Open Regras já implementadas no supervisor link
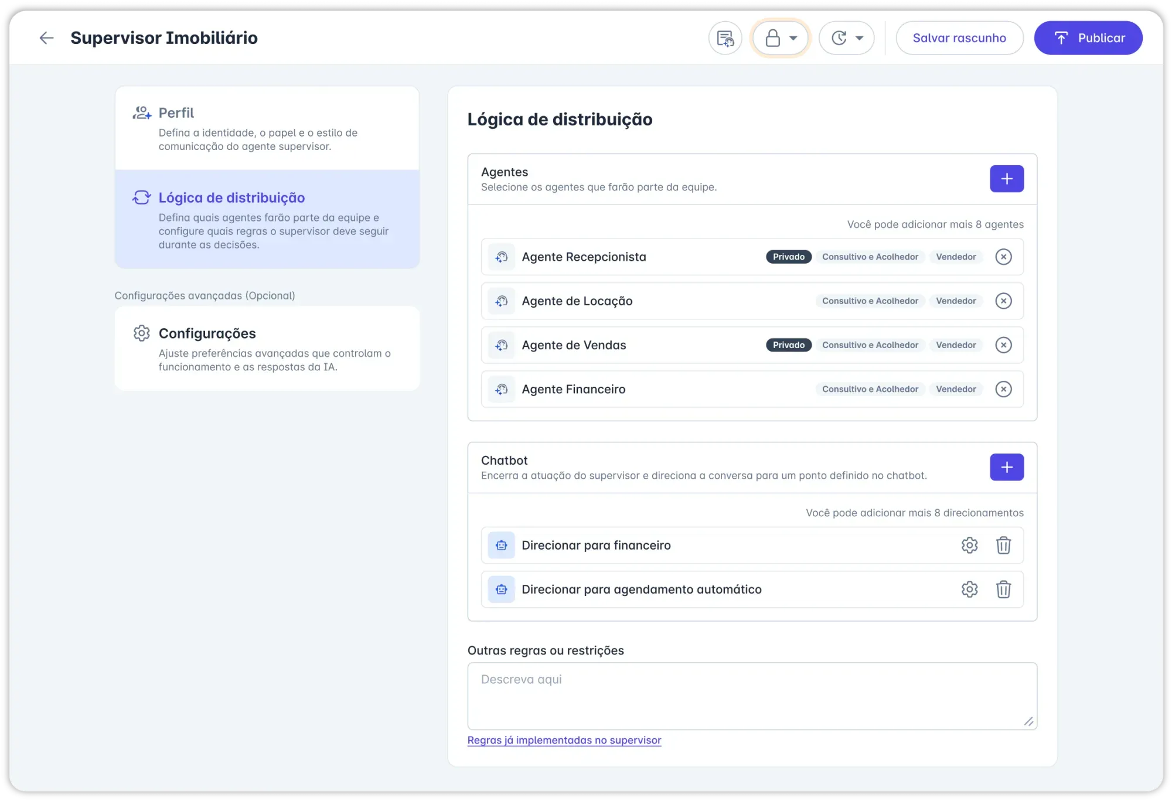Image resolution: width=1172 pixels, height=801 pixels. pyautogui.click(x=564, y=740)
